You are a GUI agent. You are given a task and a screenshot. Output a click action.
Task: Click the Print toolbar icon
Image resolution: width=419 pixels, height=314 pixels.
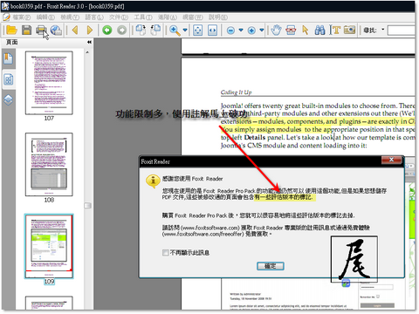(x=41, y=30)
